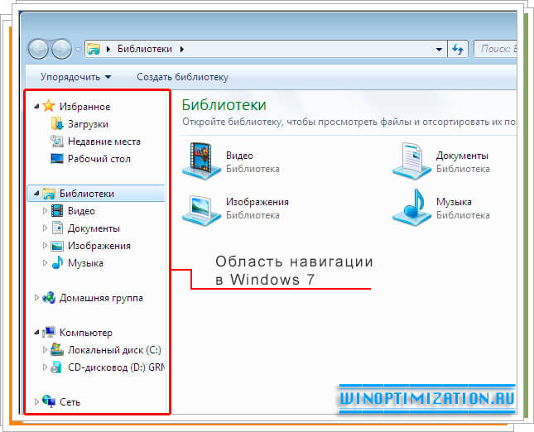This screenshot has height=432, width=534.
Task: Collapse the Компьютер tree node
Action: coord(36,333)
